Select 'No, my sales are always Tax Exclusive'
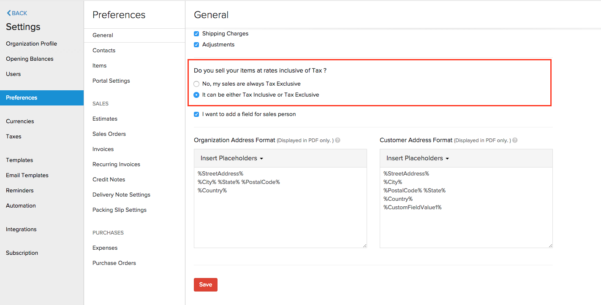The image size is (601, 305). pyautogui.click(x=196, y=84)
